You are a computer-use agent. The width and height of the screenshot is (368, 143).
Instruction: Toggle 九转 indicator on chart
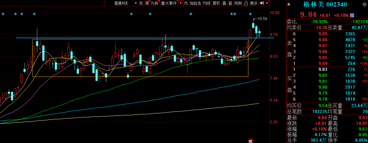154,3
